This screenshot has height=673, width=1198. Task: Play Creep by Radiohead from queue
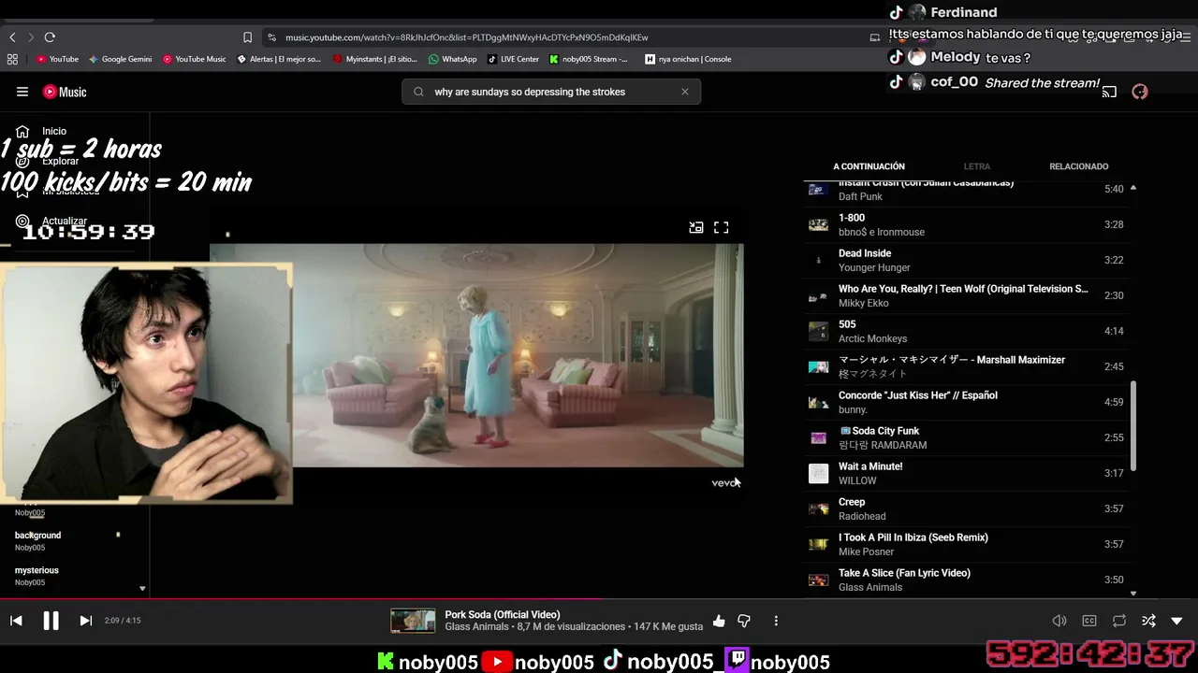click(967, 508)
